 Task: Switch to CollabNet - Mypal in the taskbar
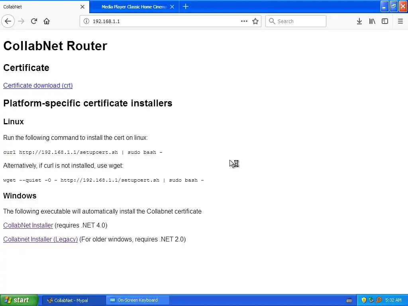point(74,300)
